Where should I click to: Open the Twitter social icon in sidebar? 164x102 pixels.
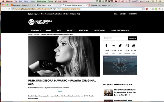tap(120, 46)
